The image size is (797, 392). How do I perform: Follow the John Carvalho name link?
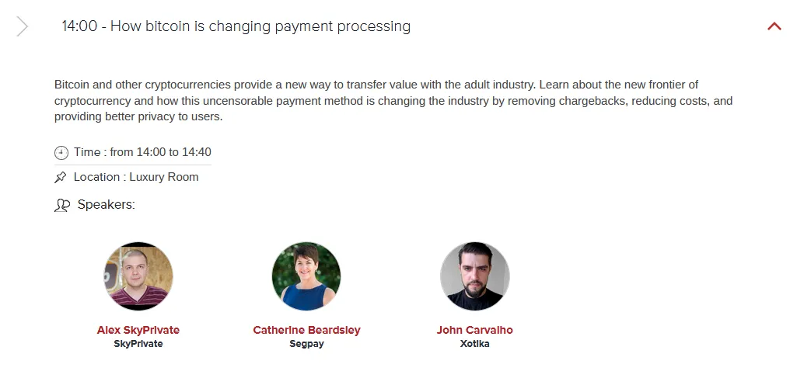point(475,330)
